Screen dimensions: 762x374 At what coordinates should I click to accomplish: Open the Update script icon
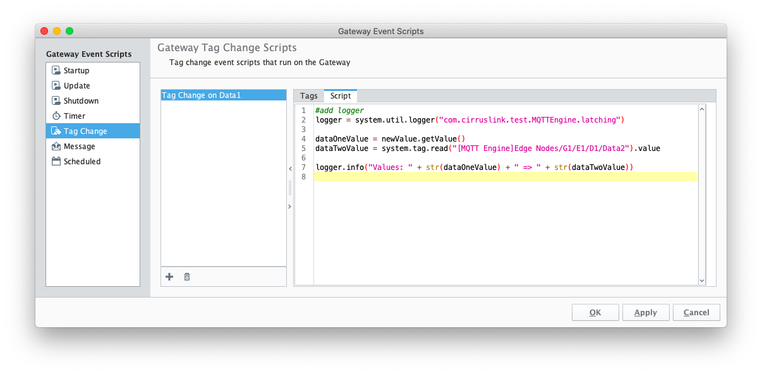56,85
